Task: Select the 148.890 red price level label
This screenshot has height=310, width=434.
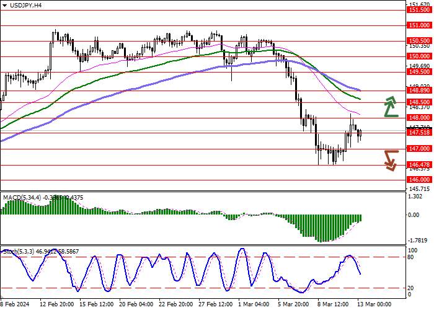Action: (x=419, y=91)
